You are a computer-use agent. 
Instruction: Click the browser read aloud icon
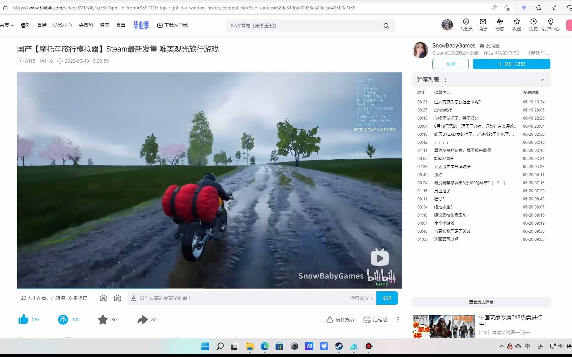point(494,8)
